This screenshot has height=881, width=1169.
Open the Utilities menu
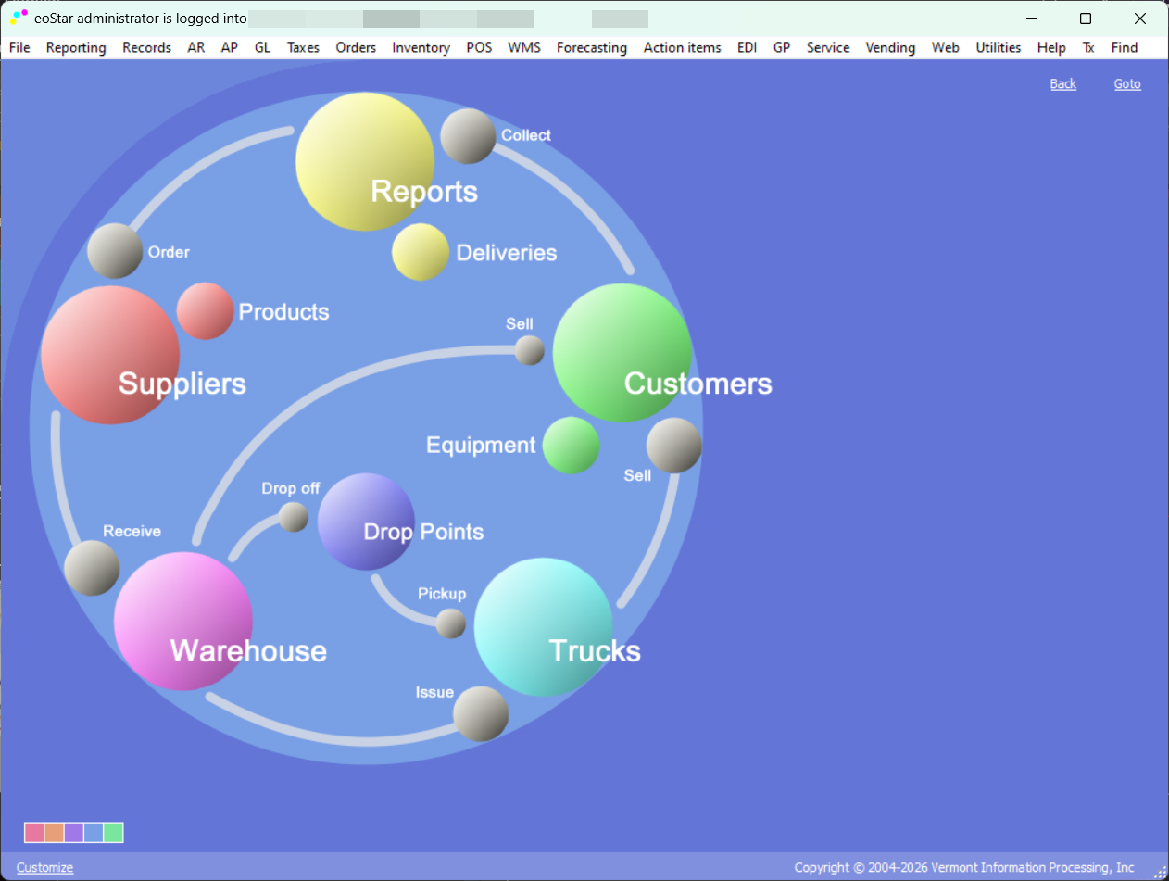pos(999,47)
